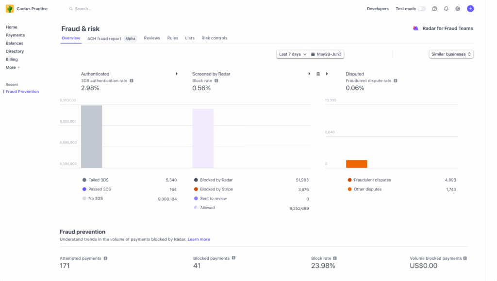The height and width of the screenshot is (281, 497).
Task: Click the US$0.00 volume blocked value
Action: [x=423, y=266]
